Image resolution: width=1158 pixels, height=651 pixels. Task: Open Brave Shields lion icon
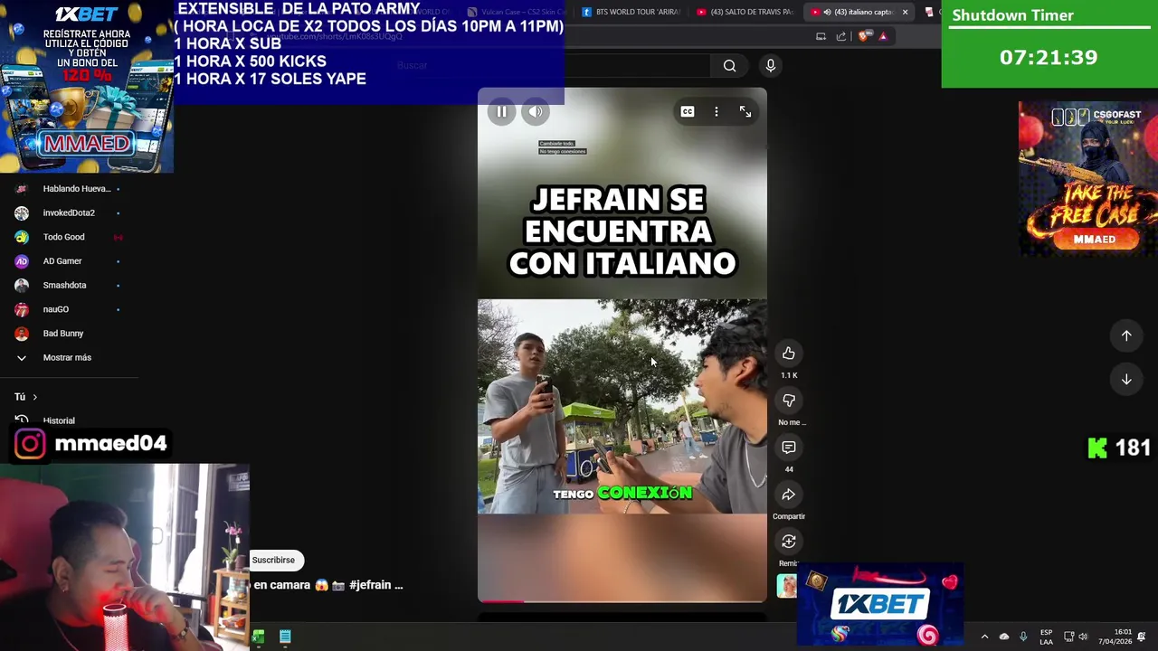863,36
